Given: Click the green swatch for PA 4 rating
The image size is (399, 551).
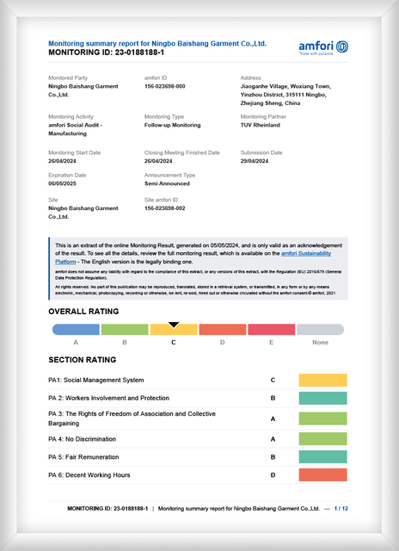Looking at the screenshot, I should 322,439.
